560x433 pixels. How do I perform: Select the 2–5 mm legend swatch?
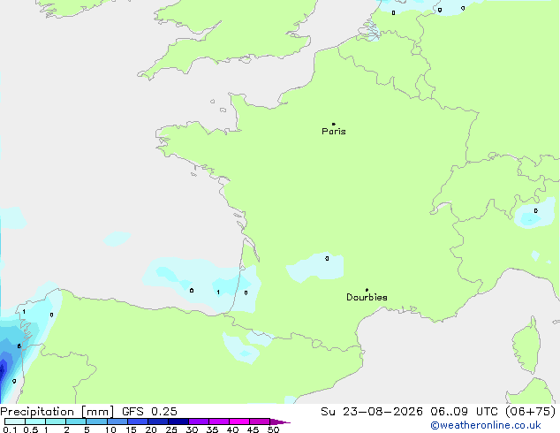click(x=76, y=422)
